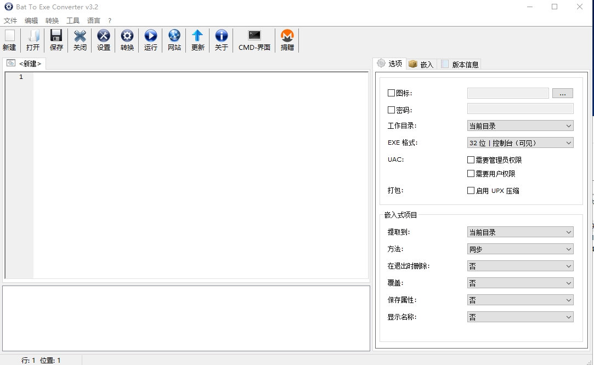Click the 行: 1 status bar entry
The image size is (594, 365).
pyautogui.click(x=29, y=361)
